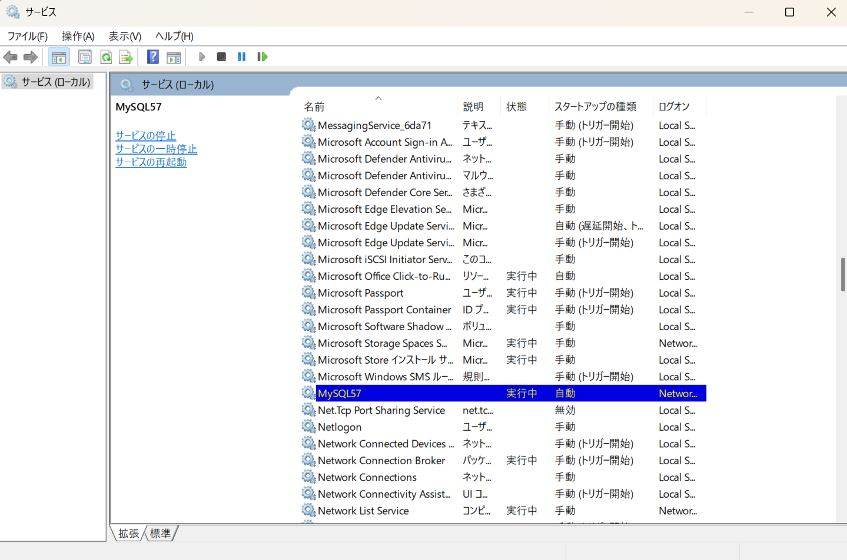Click the Network Connection Broker gear icon
847x560 pixels.
click(308, 460)
